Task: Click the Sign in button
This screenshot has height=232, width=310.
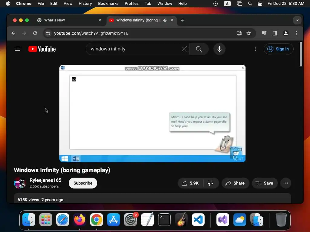Action: (x=279, y=49)
